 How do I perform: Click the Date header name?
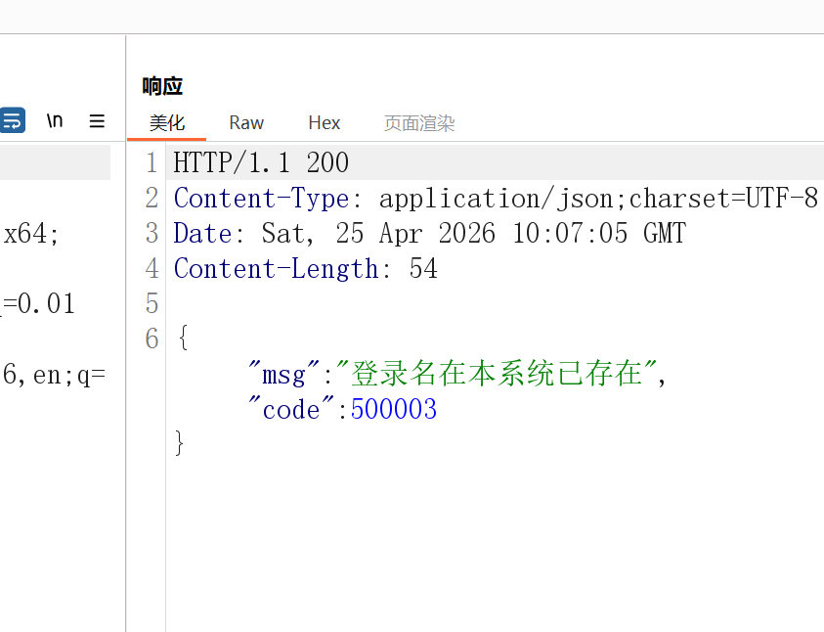(202, 234)
